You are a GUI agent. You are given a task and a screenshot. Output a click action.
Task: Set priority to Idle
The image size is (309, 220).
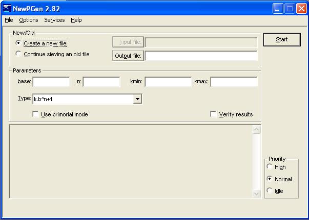click(270, 191)
